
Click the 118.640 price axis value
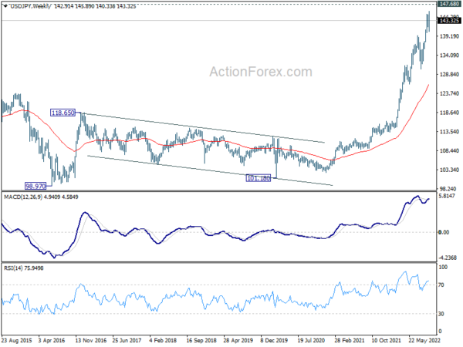(x=449, y=113)
